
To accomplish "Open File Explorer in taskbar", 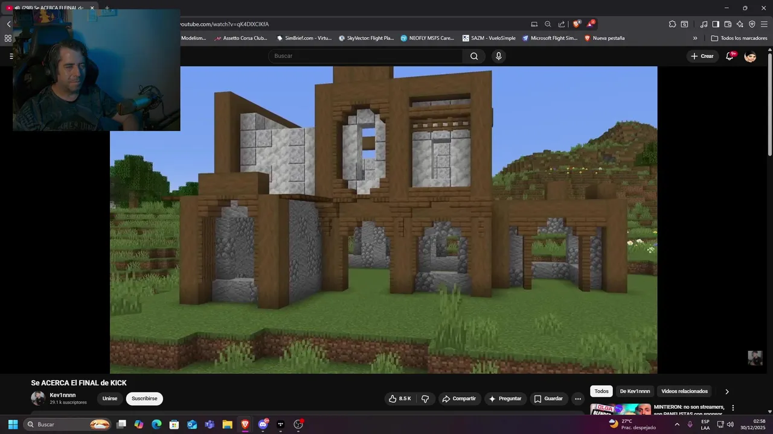I will point(227,424).
